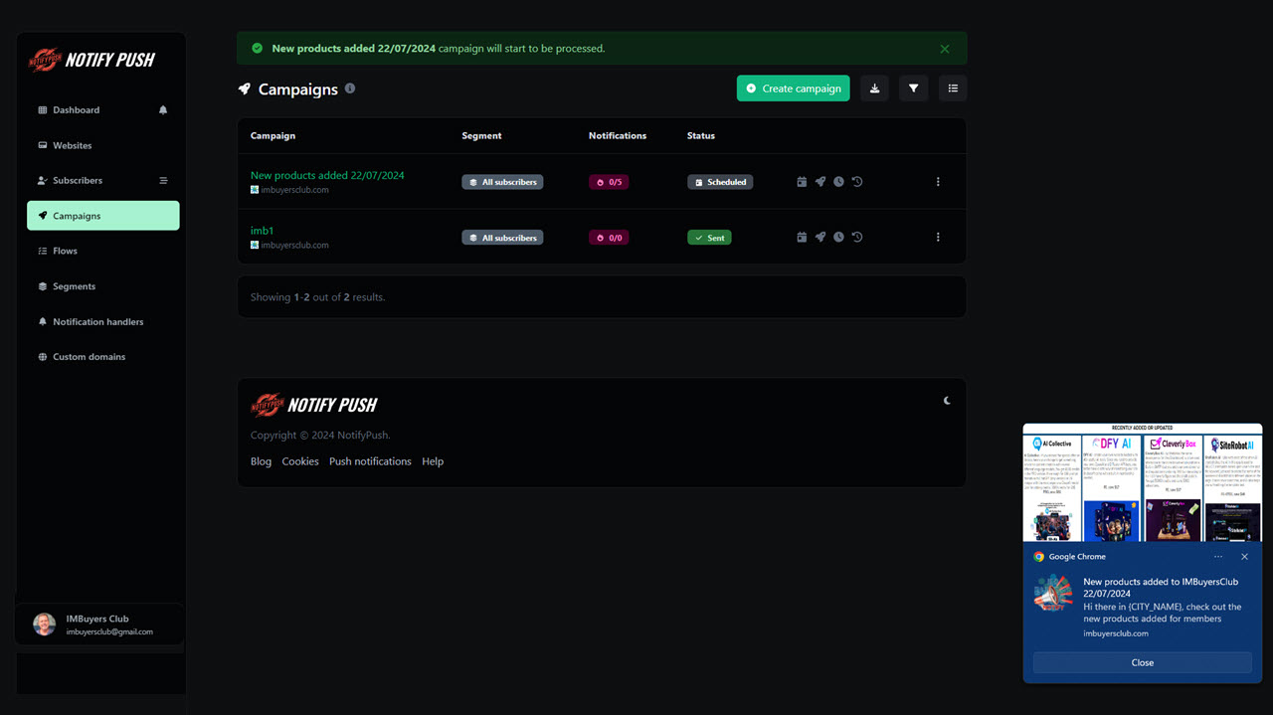Toggle dark mode moon icon in footer

947,401
